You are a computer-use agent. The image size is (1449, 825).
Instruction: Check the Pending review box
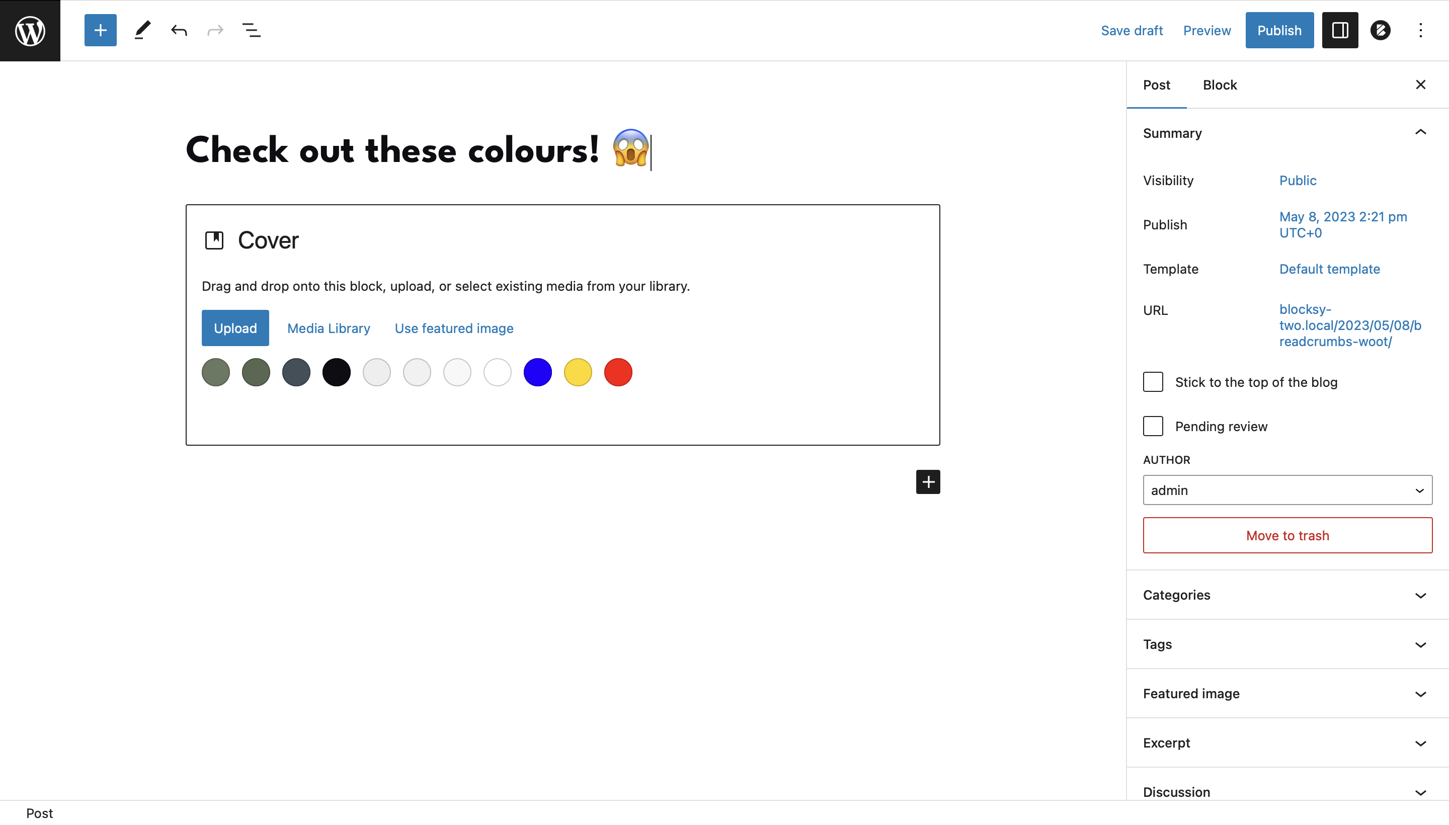pos(1153,426)
